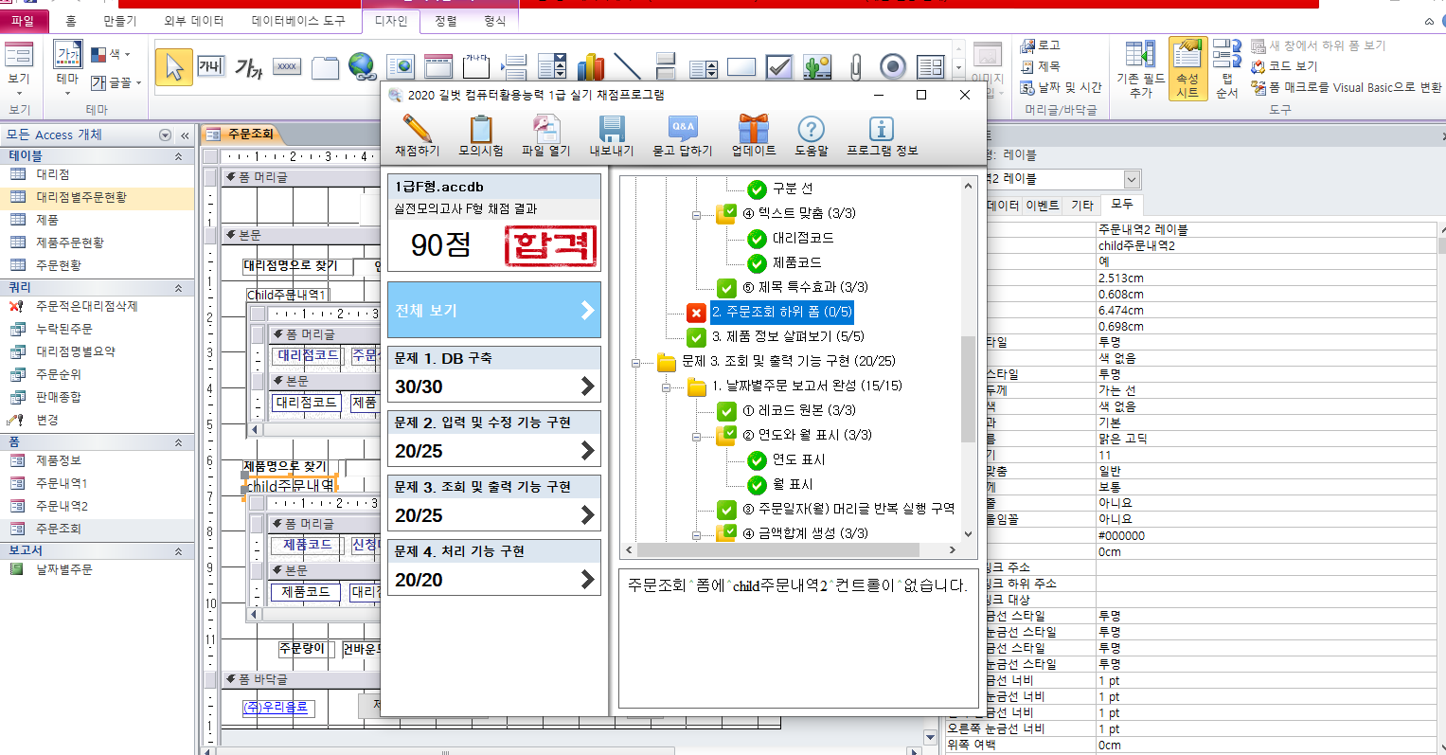The height and width of the screenshot is (755, 1446).
Task: Click the results tree vertical scrollbar
Action: pyautogui.click(x=967, y=388)
